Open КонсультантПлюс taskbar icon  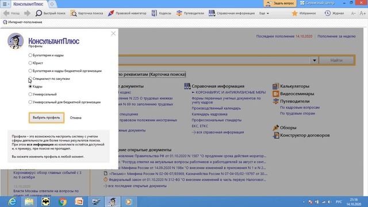[x=113, y=202]
